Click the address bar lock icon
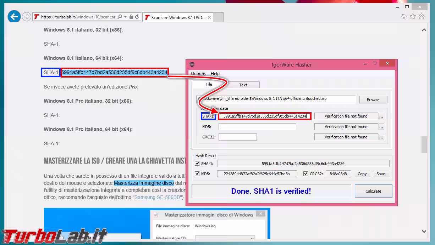 (x=131, y=17)
